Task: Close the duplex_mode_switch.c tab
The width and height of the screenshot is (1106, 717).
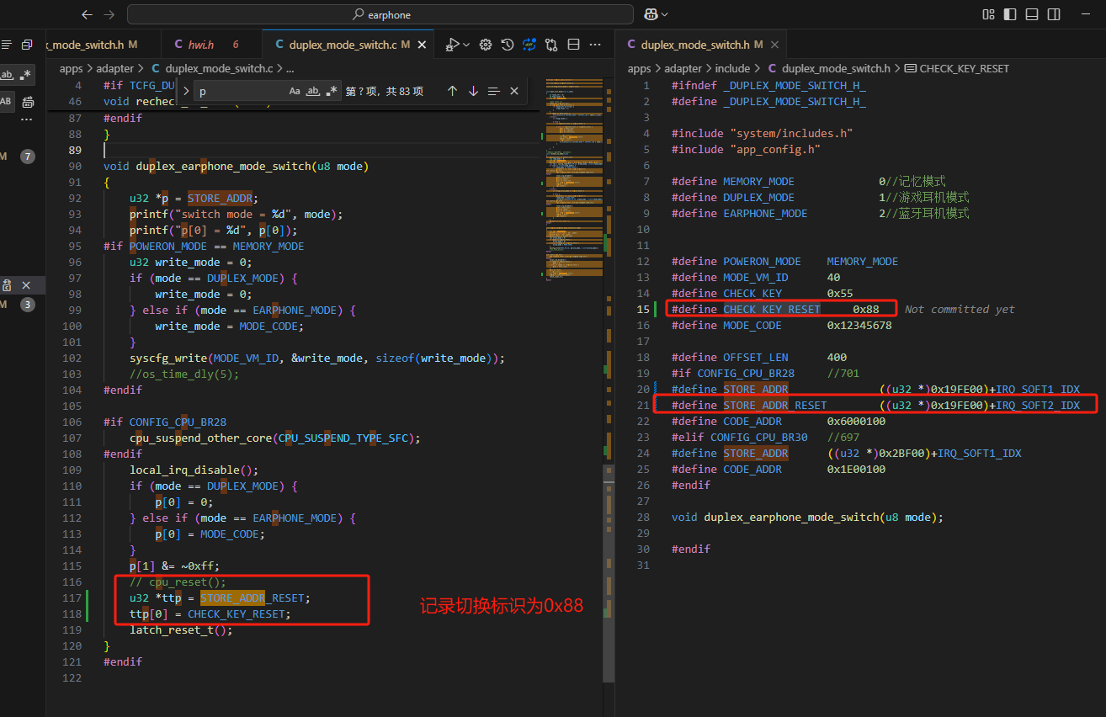Action: click(423, 45)
